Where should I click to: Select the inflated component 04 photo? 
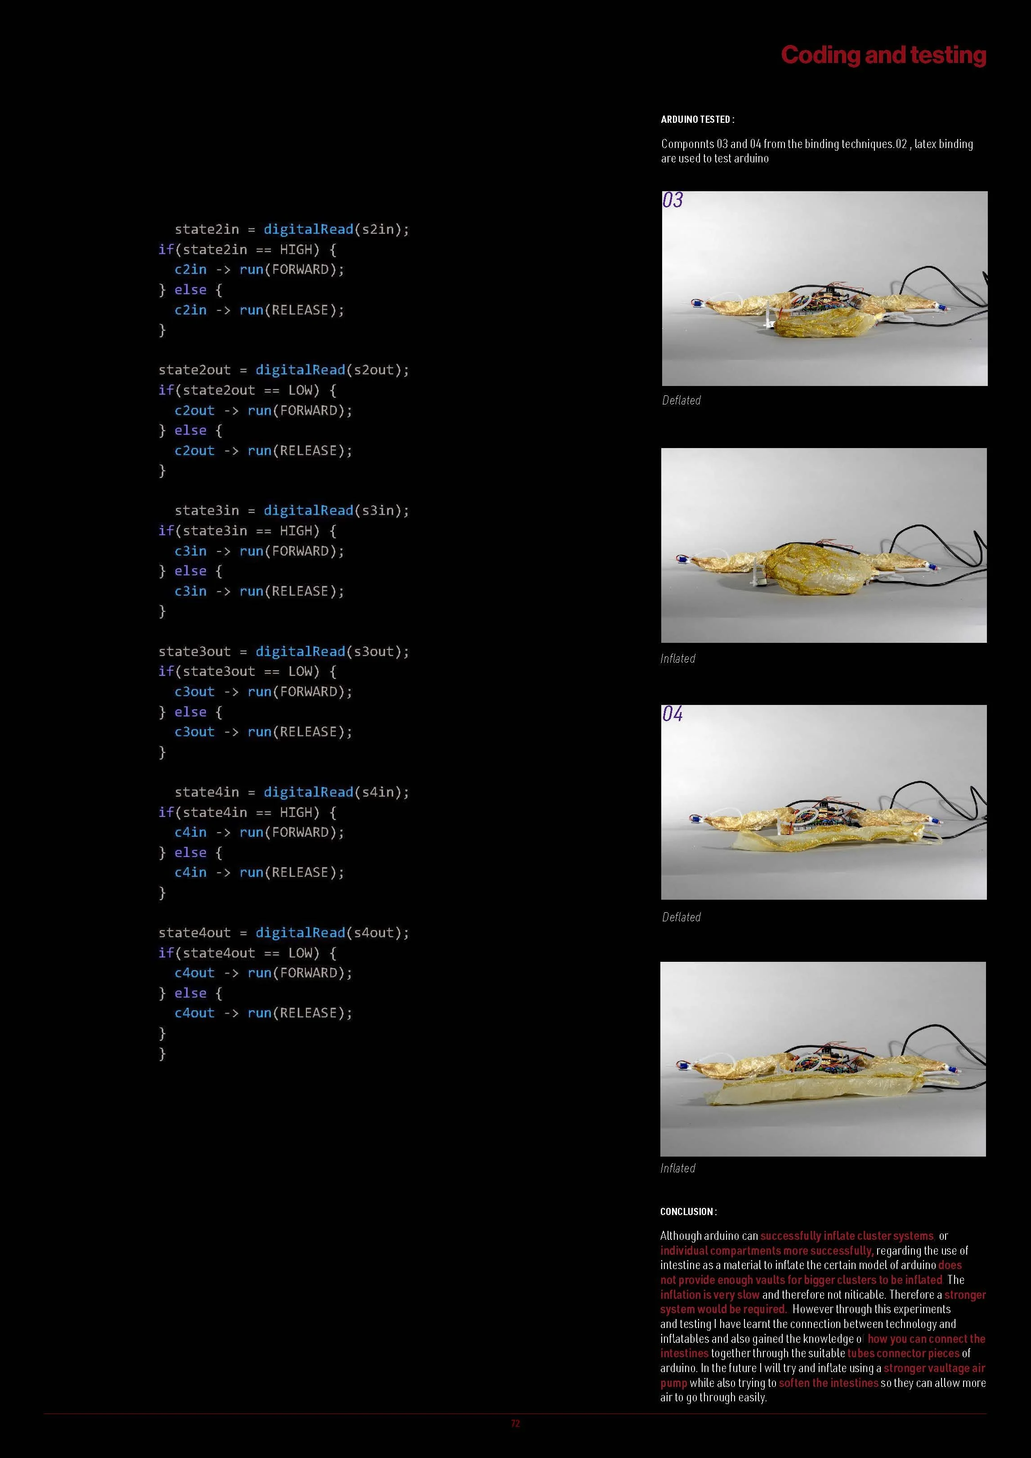coord(823,1059)
